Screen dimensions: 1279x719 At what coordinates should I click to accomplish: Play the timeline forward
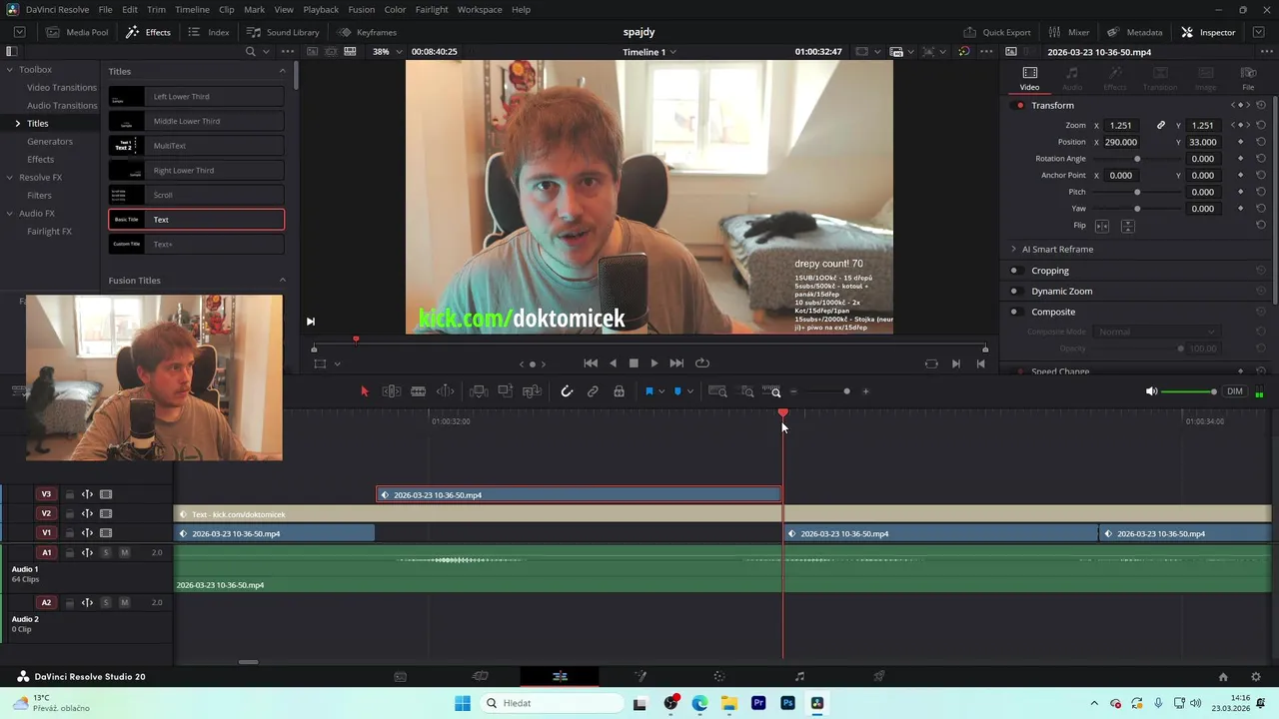[654, 363]
